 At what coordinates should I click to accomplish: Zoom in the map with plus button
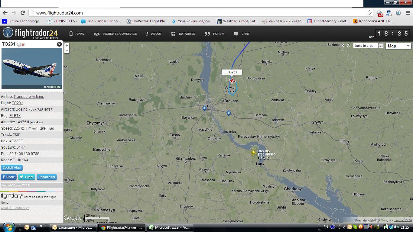67,46
